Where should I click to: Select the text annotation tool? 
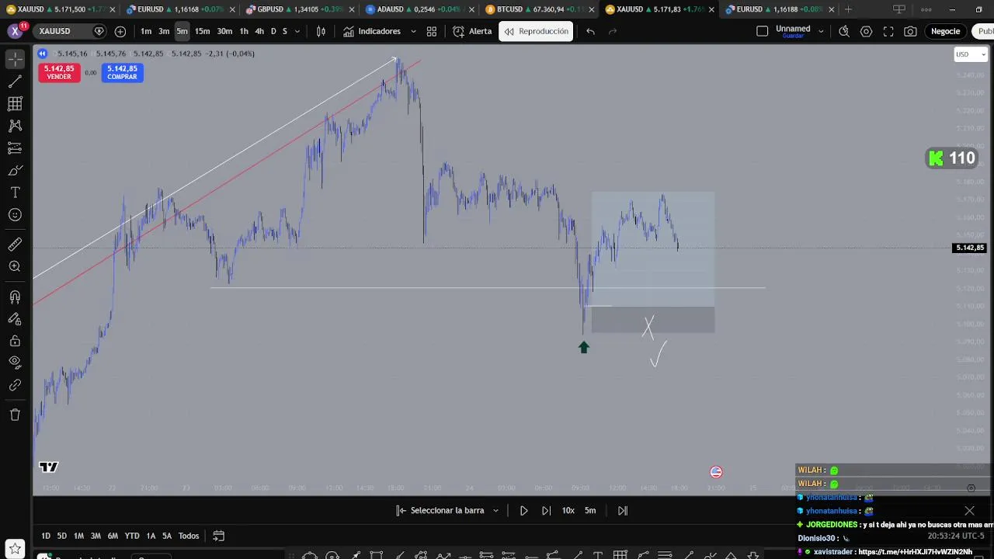15,193
